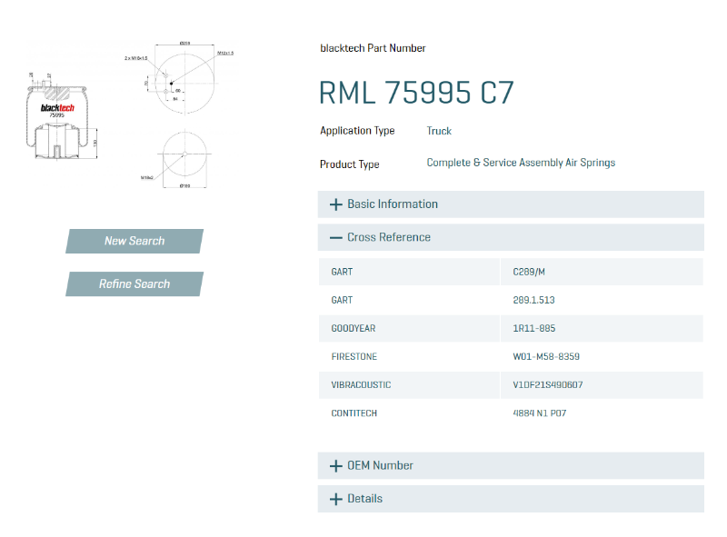
Task: Open the air spring side-view drawing thumbnail
Action: (x=62, y=116)
